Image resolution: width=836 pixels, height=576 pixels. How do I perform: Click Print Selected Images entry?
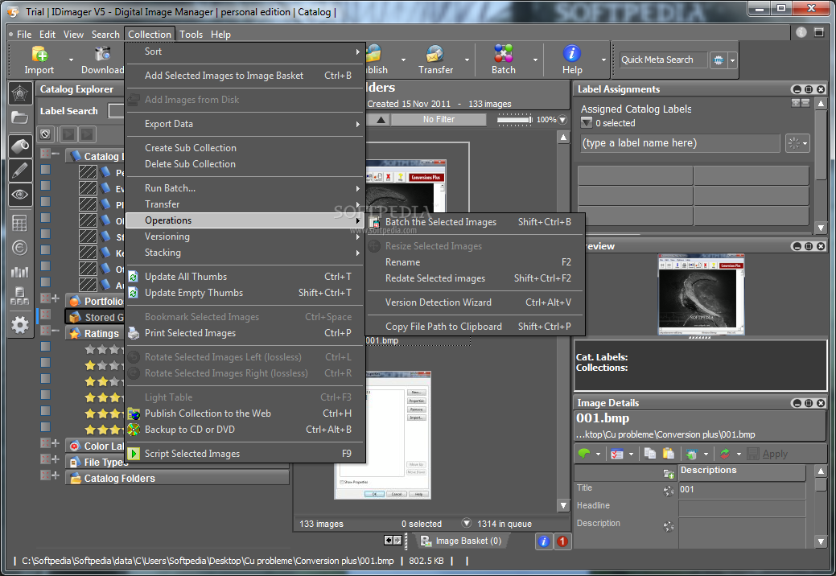pyautogui.click(x=245, y=333)
